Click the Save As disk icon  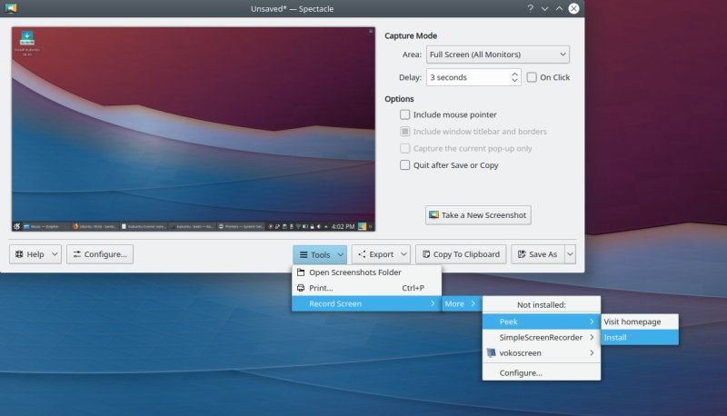tap(522, 254)
